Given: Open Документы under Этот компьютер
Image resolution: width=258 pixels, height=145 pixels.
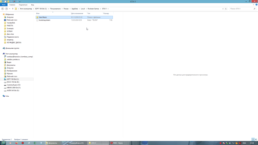Looking at the screenshot, I should pyautogui.click(x=11, y=65).
